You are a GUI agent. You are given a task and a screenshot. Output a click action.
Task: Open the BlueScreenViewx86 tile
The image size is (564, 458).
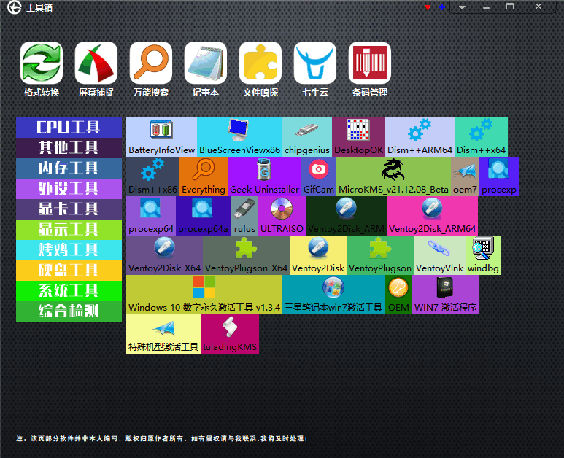[239, 137]
